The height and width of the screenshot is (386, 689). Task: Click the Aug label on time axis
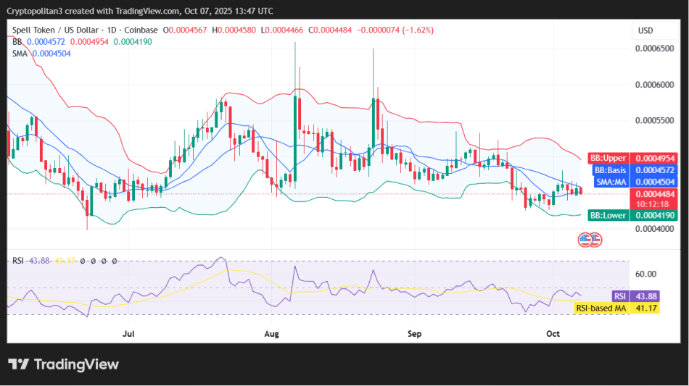point(271,334)
